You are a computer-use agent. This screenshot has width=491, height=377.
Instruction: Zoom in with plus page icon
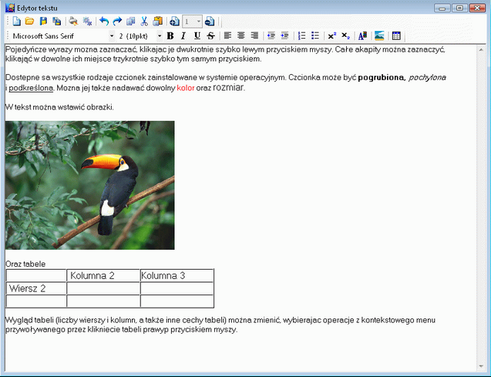[174, 22]
